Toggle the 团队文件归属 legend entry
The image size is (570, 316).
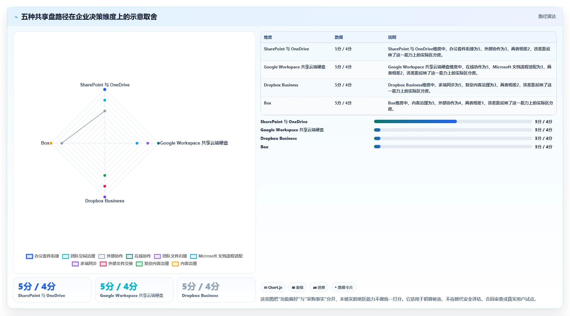tap(171, 256)
